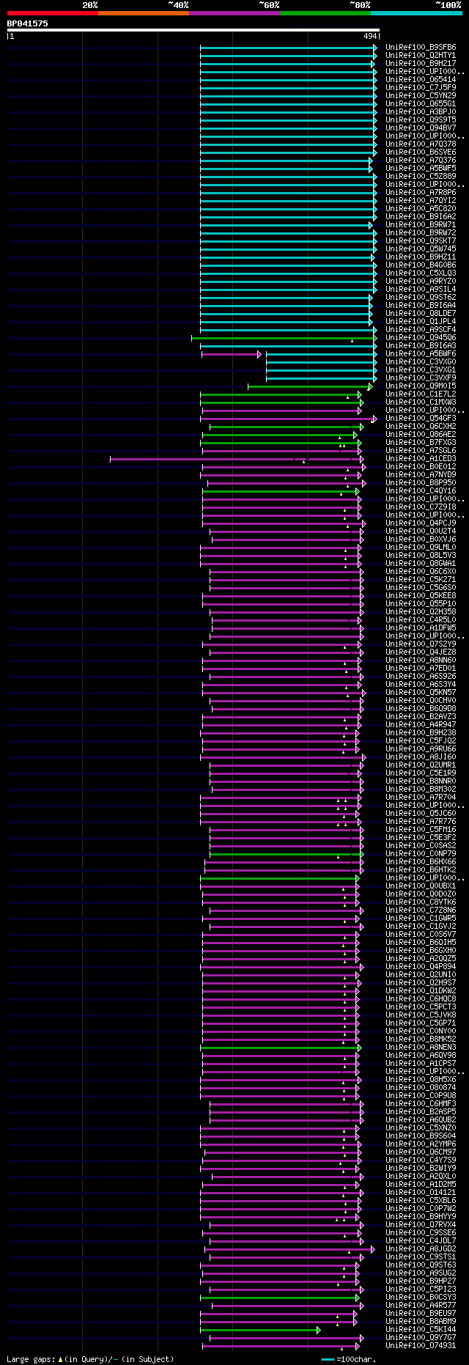Click the green ~80% identity legend segment
The image size is (469, 1365).
325,13
